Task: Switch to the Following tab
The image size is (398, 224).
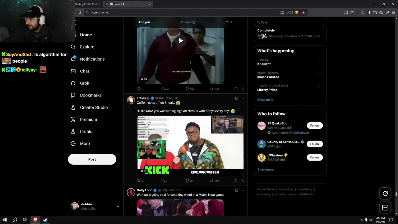Action: click(188, 22)
